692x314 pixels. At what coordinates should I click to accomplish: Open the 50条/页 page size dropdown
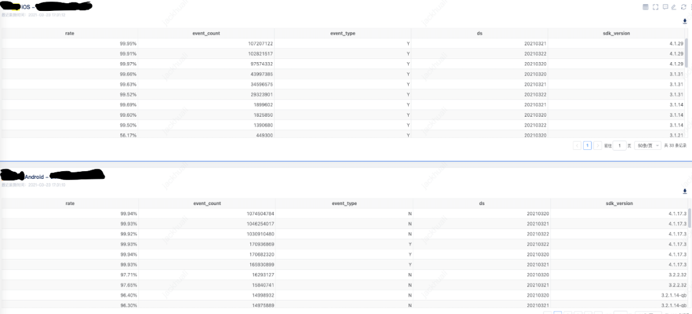(647, 145)
